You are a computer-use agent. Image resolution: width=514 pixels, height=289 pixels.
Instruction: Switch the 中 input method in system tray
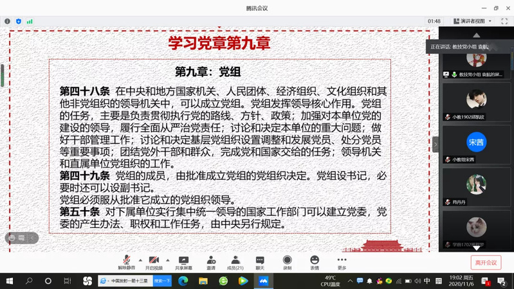pyautogui.click(x=427, y=281)
